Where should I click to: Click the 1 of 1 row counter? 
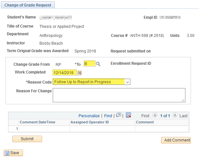(165, 116)
